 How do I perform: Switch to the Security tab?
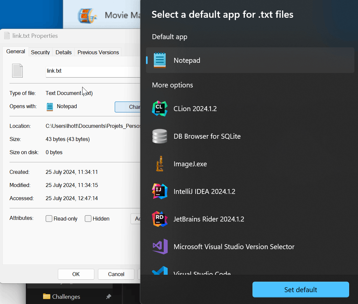pos(40,52)
